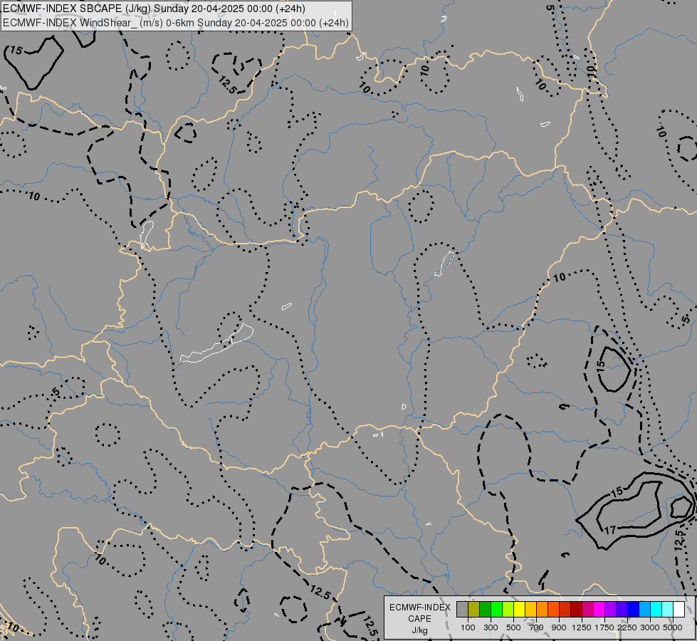
Task: Select the olive swatch in the CAPE legend
Action: (474, 609)
